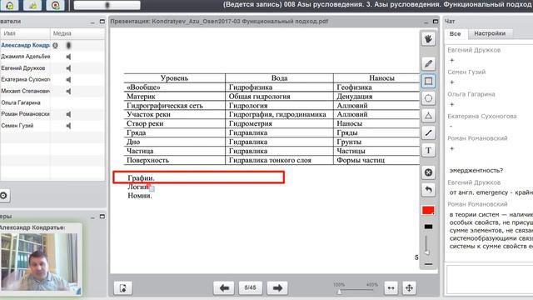Clear all whiteboard annotations
Screen dimensions: 533x300
[x=428, y=172]
